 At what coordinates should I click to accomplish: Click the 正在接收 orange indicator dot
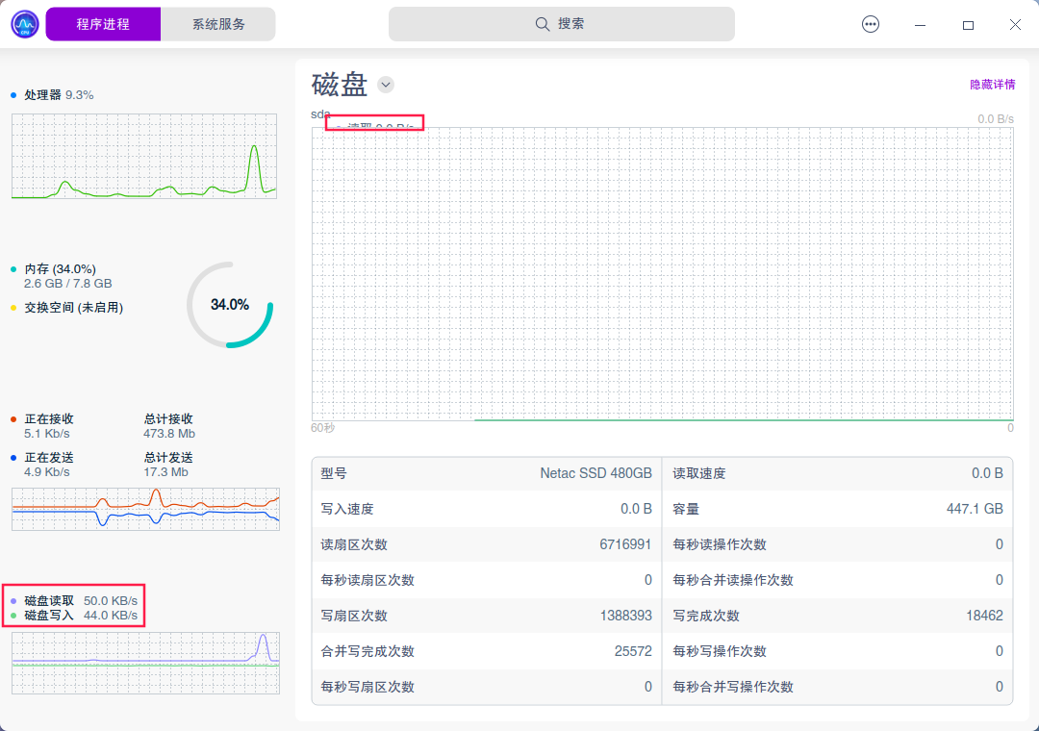pos(12,418)
